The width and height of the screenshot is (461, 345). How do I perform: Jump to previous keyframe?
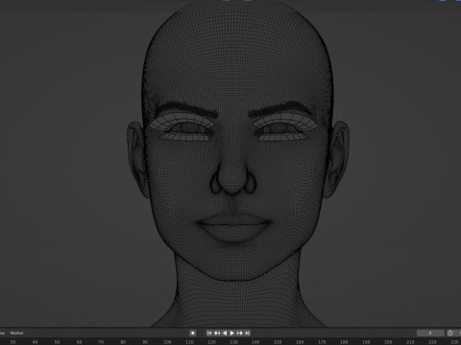tap(217, 333)
